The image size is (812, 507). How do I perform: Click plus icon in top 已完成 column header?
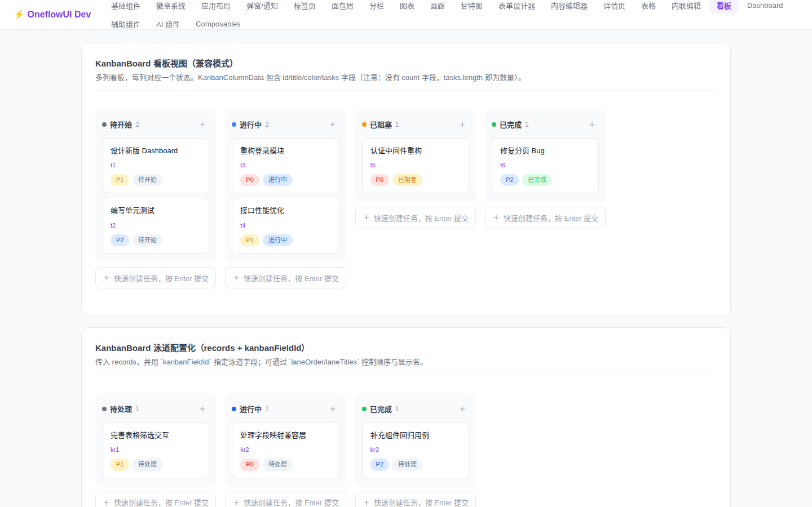pyautogui.click(x=592, y=124)
